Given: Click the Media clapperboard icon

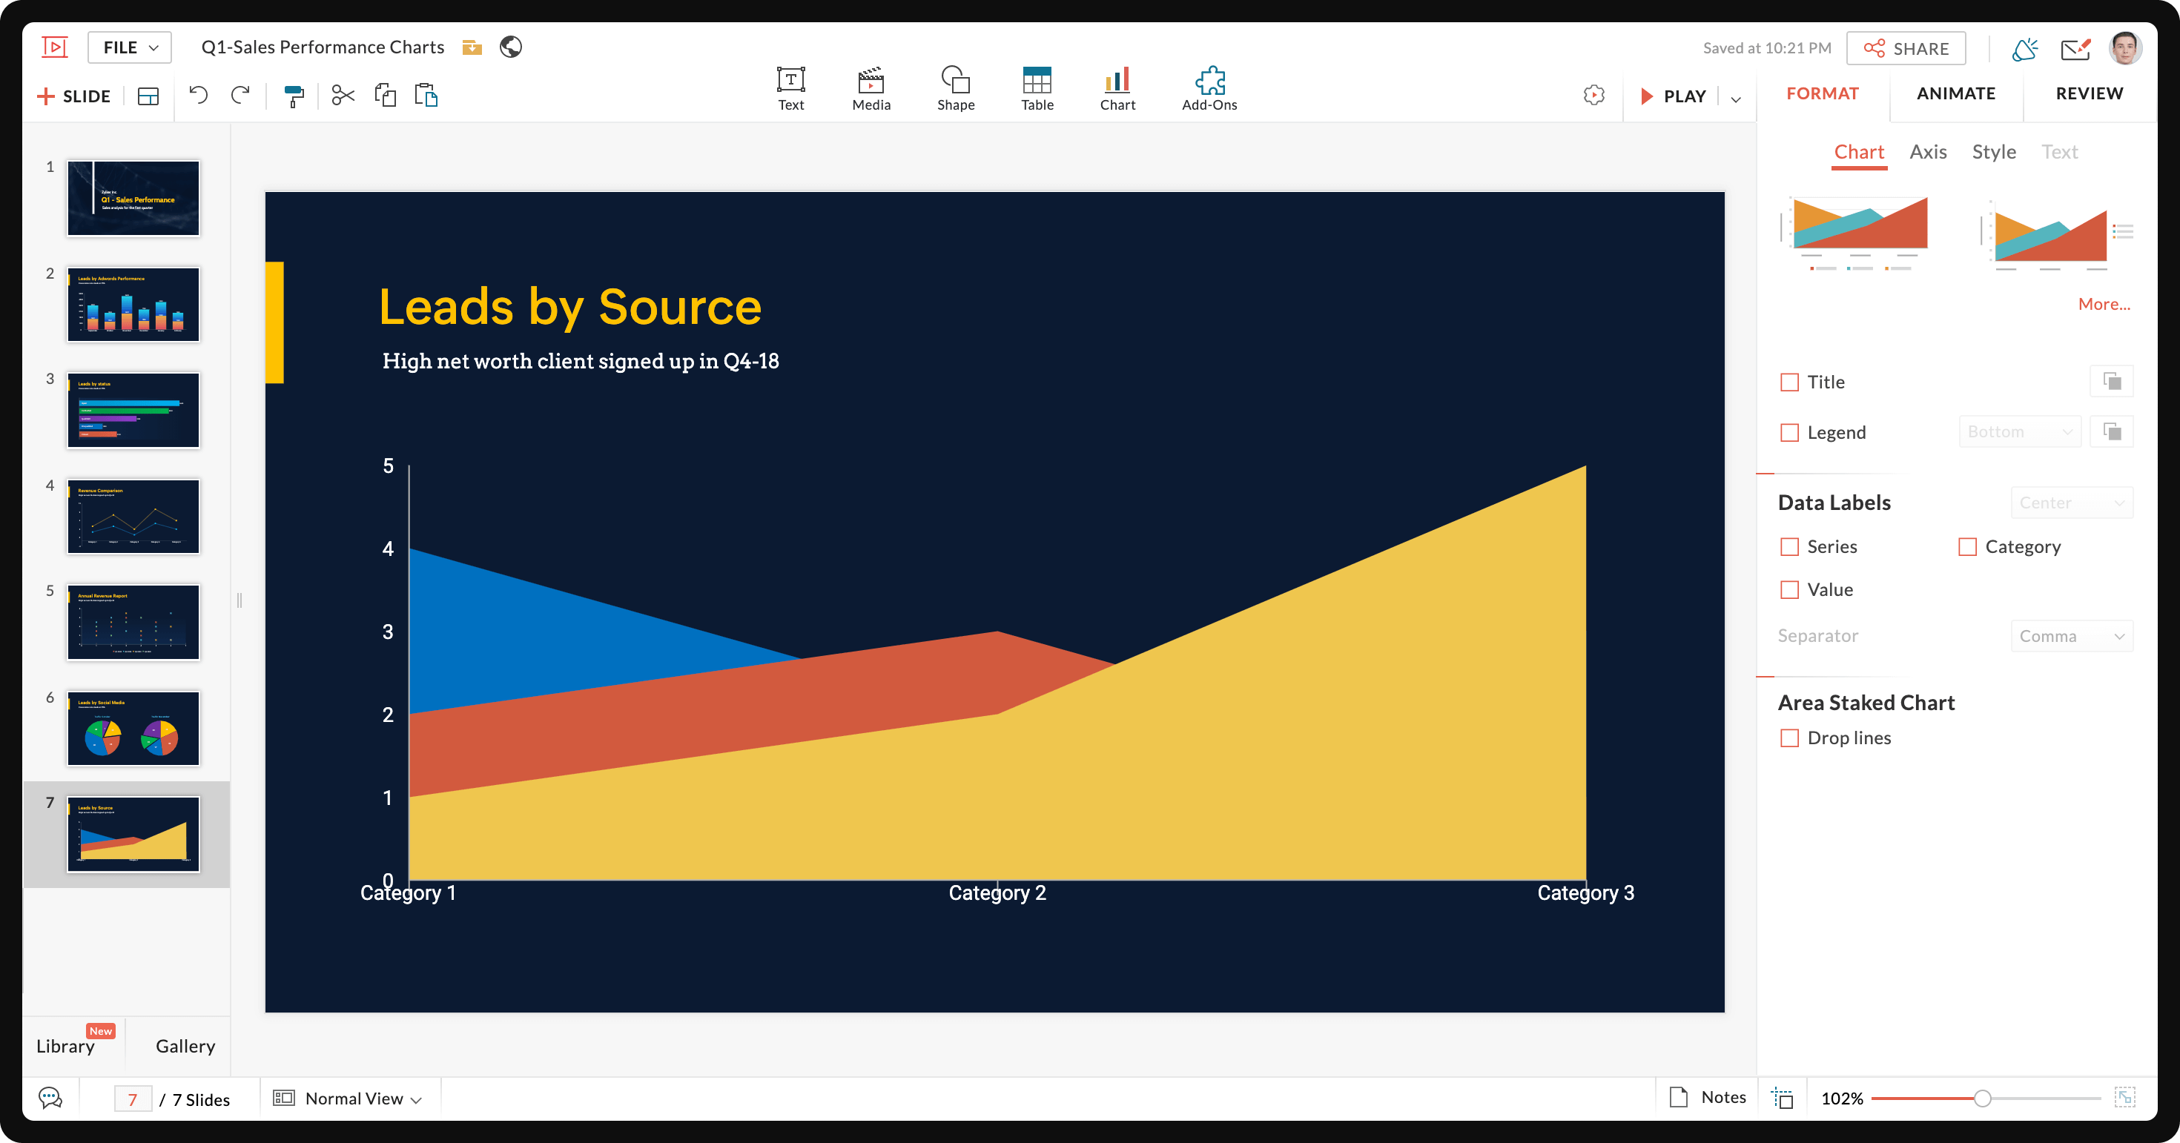Looking at the screenshot, I should point(871,88).
